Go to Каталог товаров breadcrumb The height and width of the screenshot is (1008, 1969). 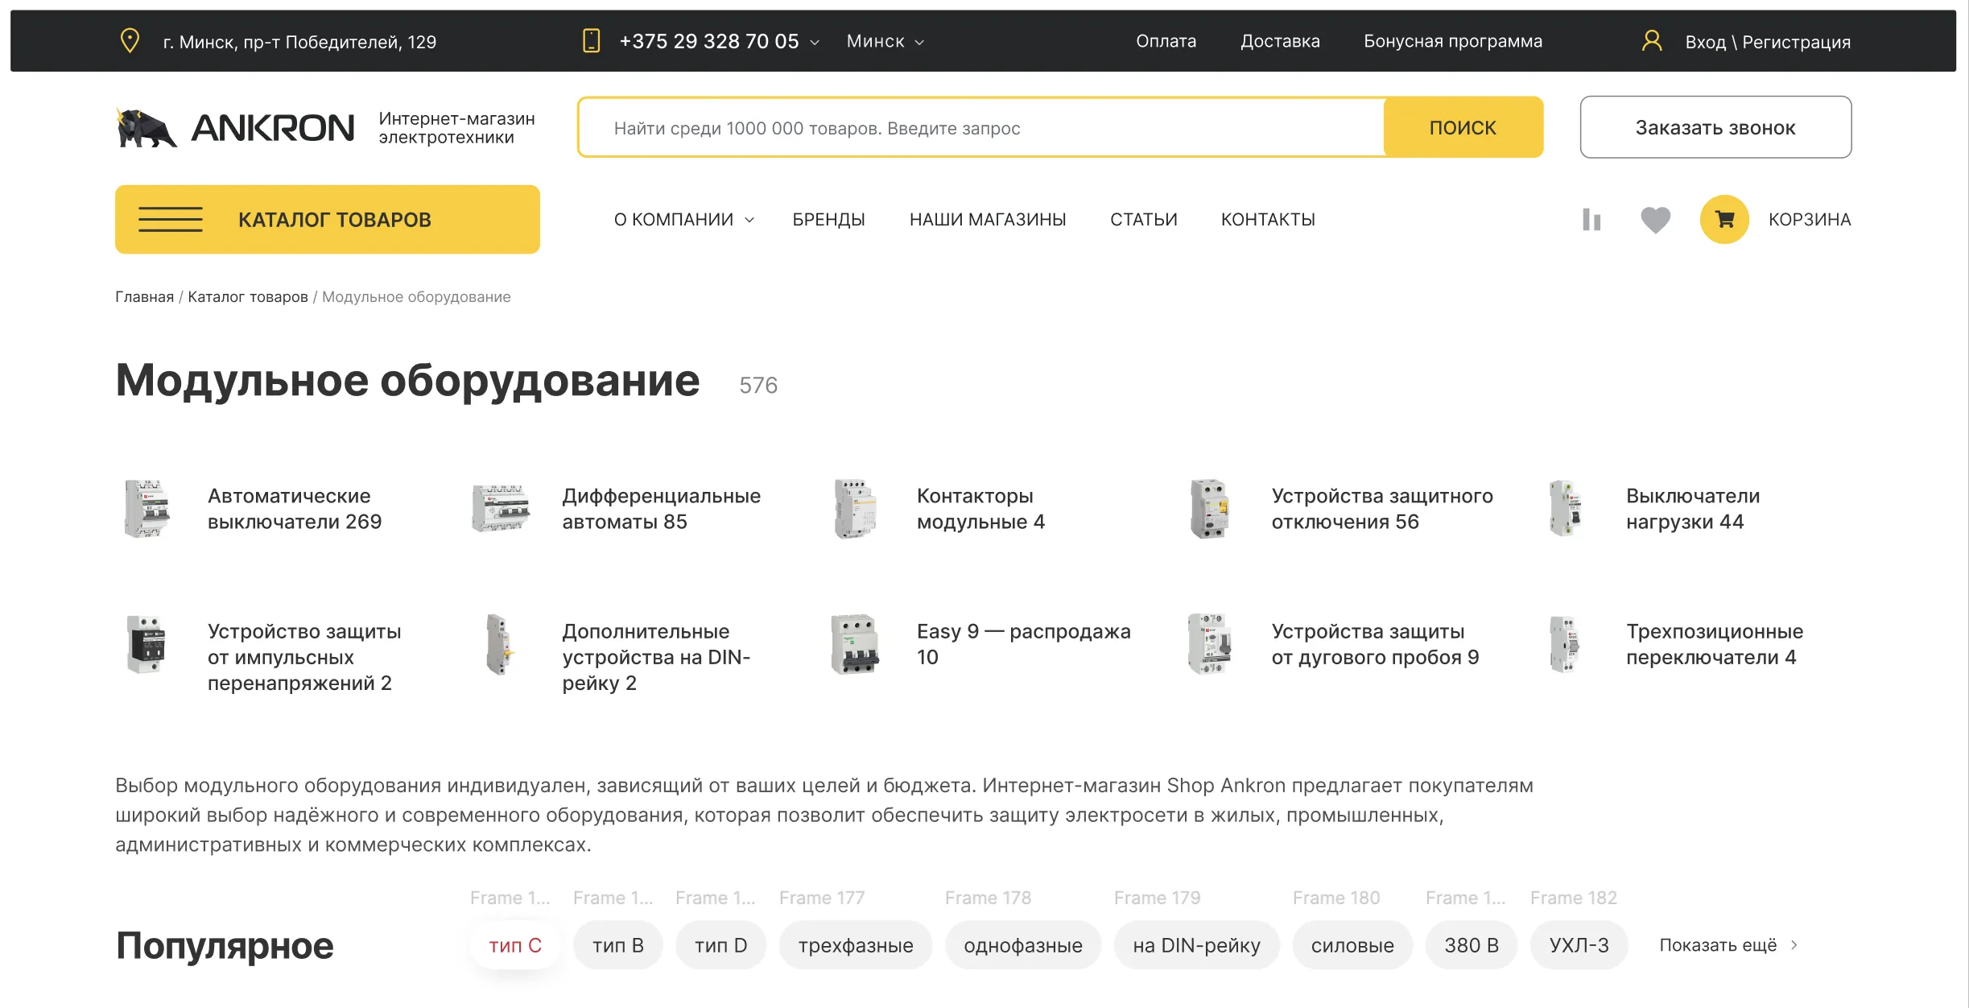(x=248, y=297)
